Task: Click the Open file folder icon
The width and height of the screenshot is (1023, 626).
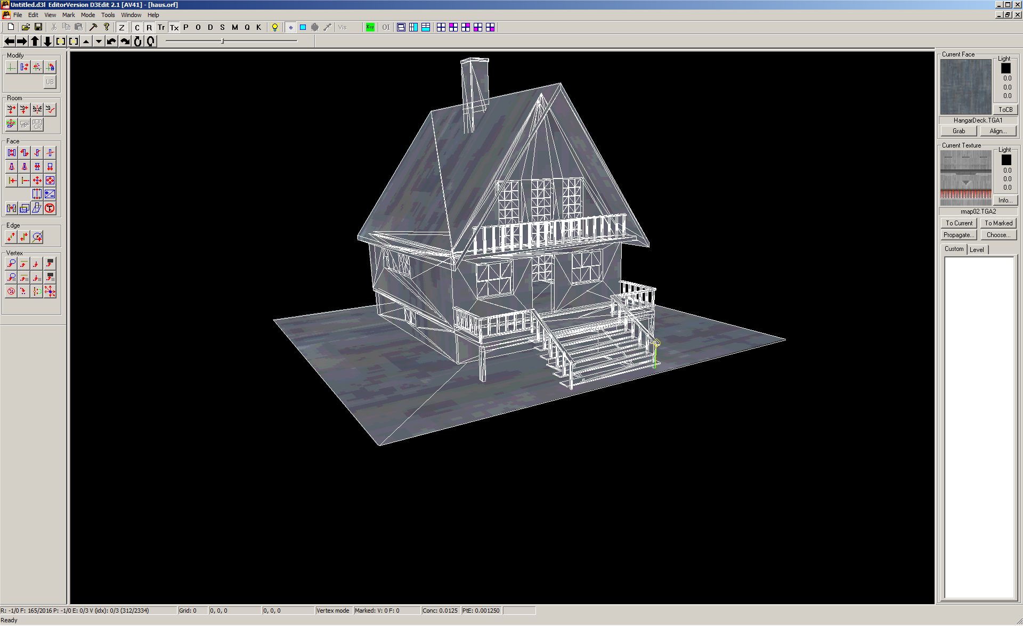Action: tap(25, 27)
